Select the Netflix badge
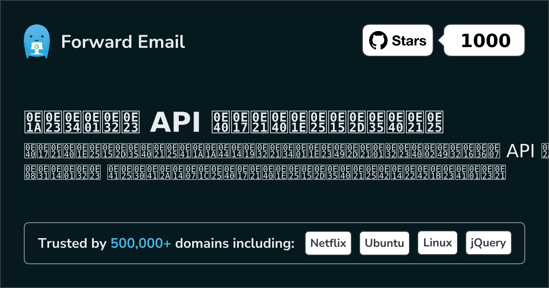This screenshot has width=549, height=288. tap(328, 243)
